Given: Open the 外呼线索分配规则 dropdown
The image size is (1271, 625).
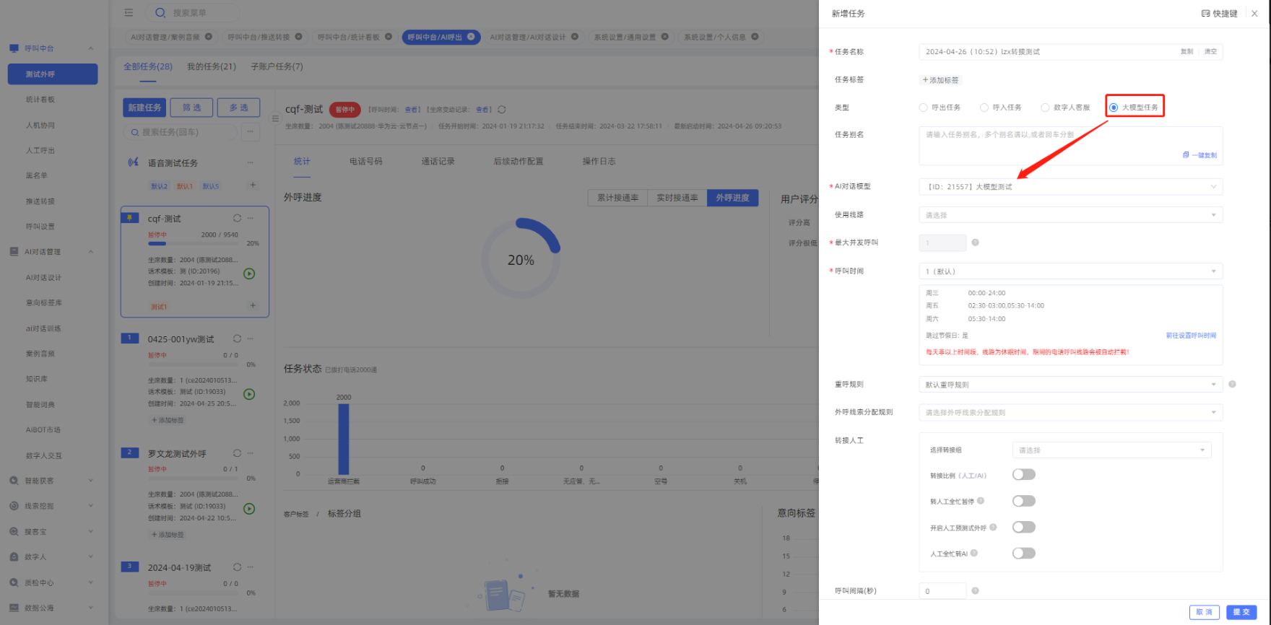Looking at the screenshot, I should pos(1070,413).
